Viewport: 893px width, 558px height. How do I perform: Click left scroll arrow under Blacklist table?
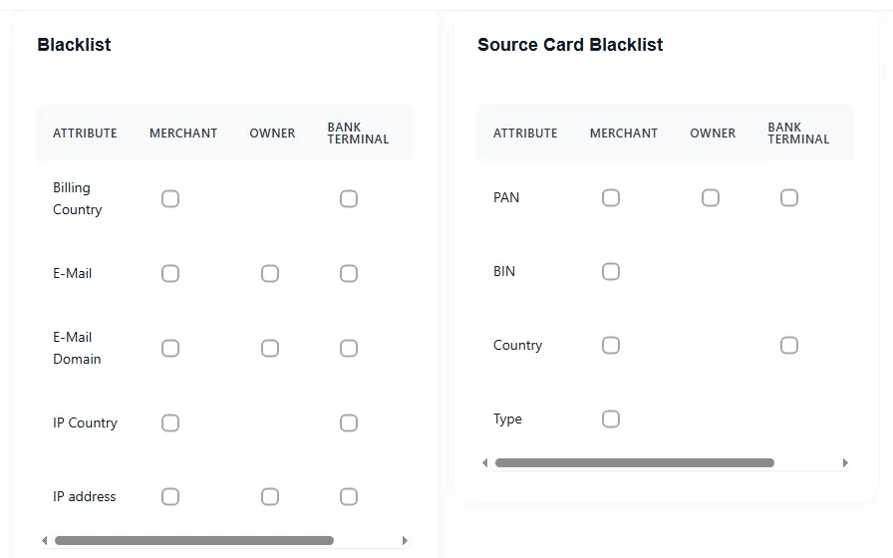point(45,540)
